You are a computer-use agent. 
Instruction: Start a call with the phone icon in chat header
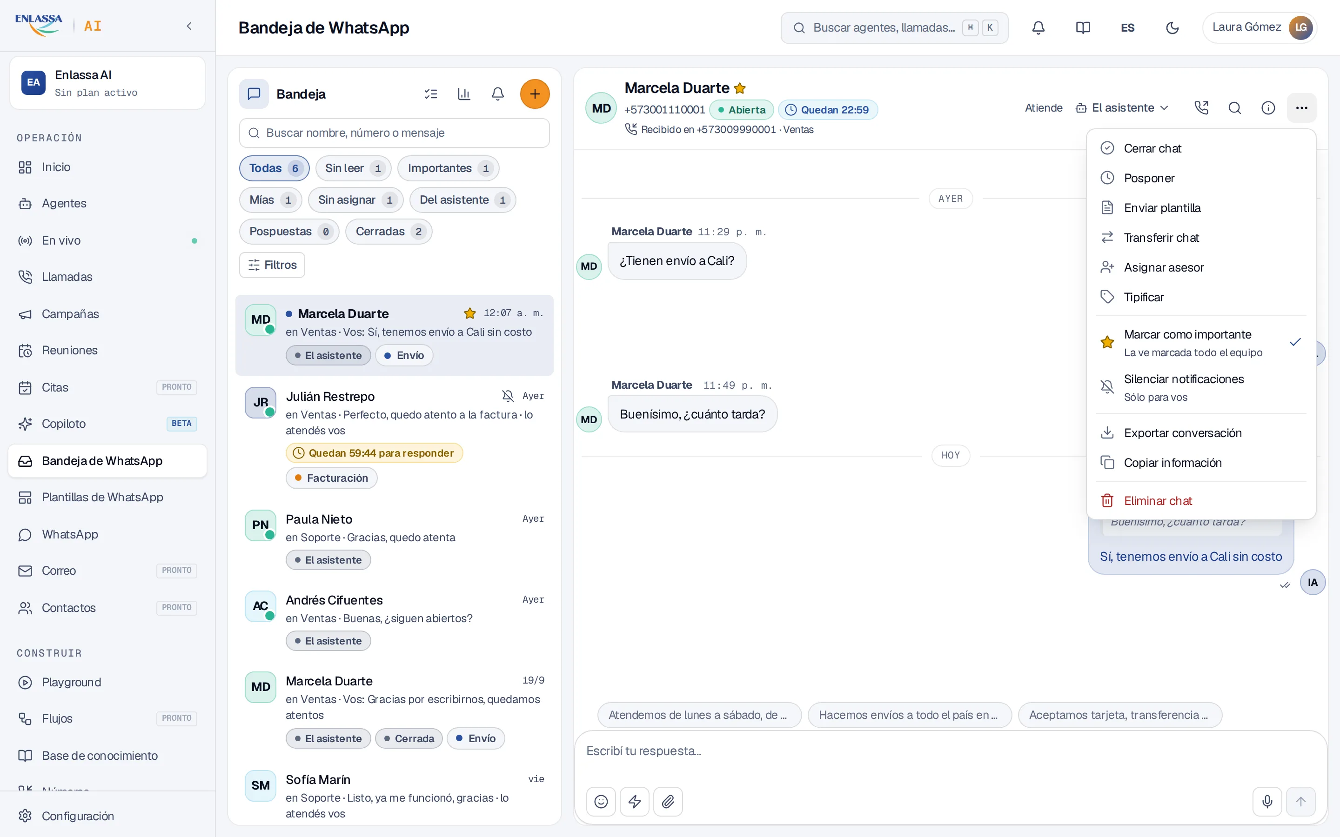pos(1201,108)
